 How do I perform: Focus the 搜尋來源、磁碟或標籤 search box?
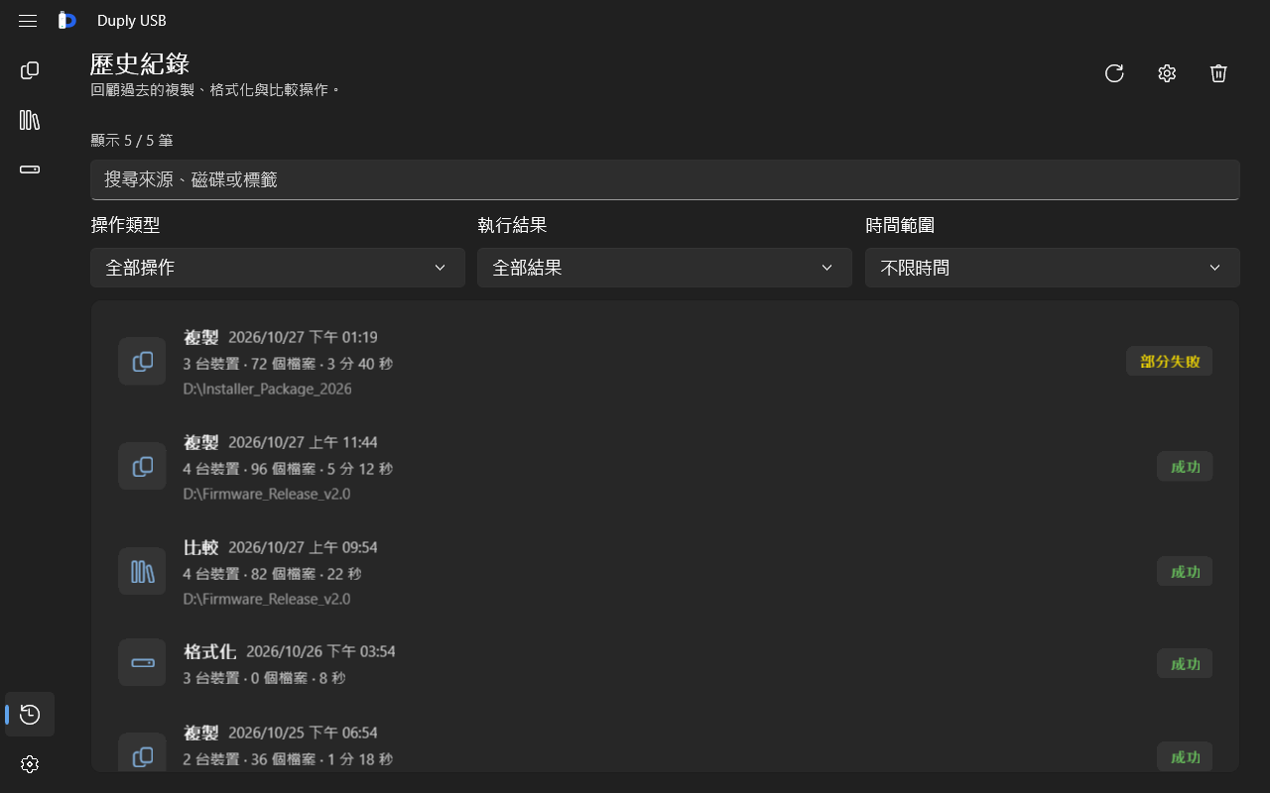coord(665,179)
